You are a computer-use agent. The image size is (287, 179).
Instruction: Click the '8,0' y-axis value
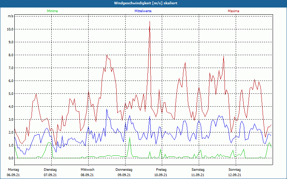(11, 55)
